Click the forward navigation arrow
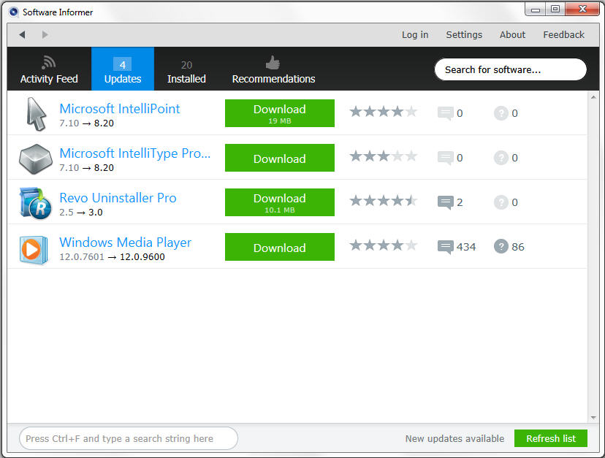Screen dimensions: 605x458 tap(45, 34)
